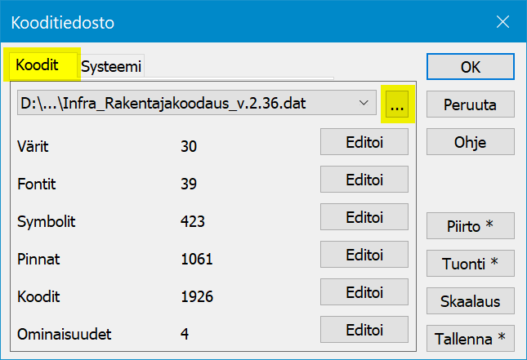
Task: Browse for file with the ... button
Action: pos(398,104)
